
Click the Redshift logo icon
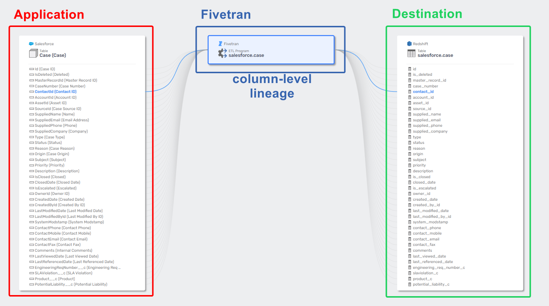(409, 44)
